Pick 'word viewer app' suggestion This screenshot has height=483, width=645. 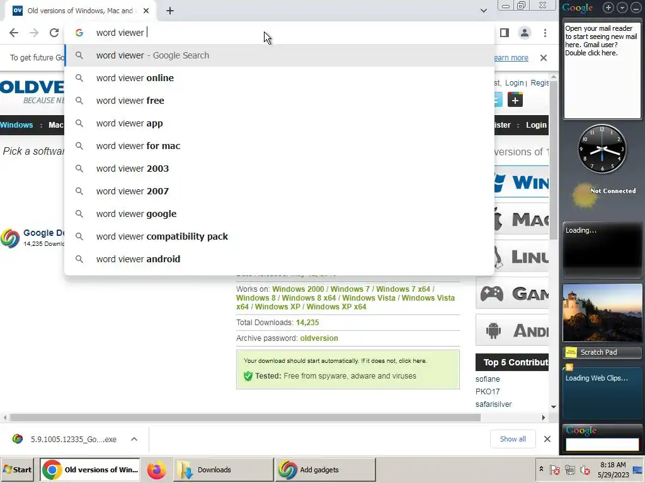tap(279, 123)
